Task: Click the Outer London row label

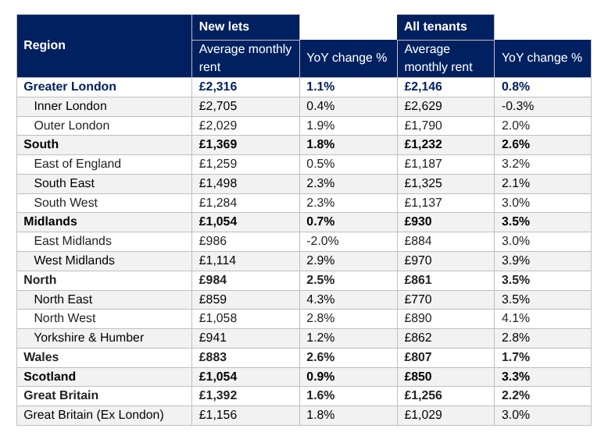Action: pos(72,126)
